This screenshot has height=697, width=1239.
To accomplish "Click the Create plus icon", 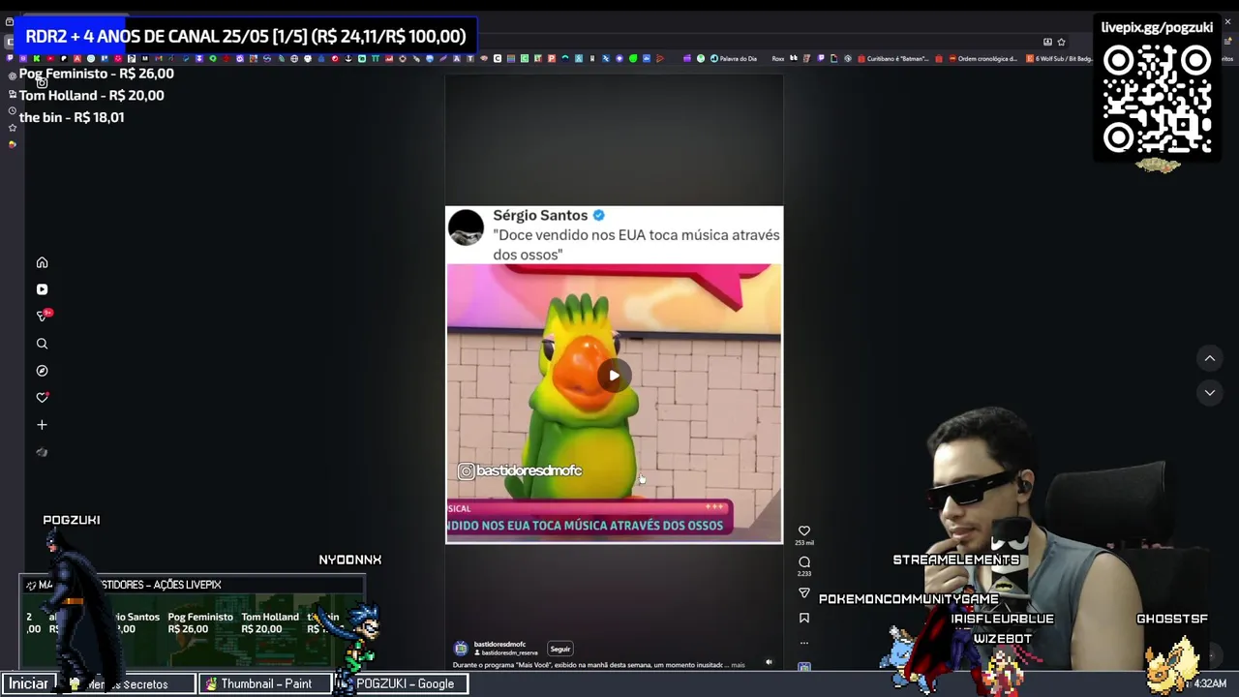I will click(x=42, y=425).
